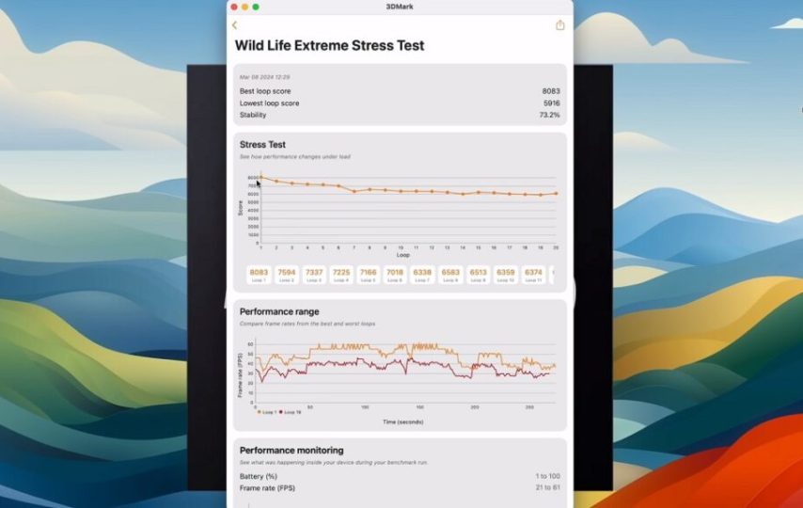Choose the Loop 4 score card 7225

[340, 274]
